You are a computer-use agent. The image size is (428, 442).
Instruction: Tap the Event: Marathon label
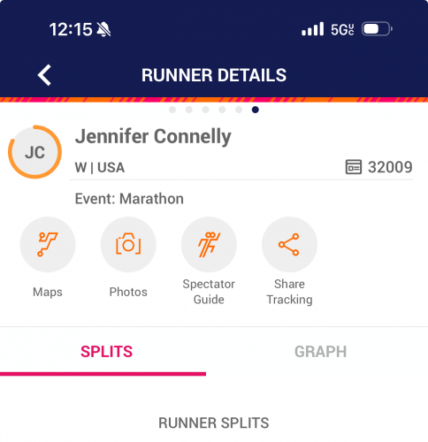tap(129, 199)
